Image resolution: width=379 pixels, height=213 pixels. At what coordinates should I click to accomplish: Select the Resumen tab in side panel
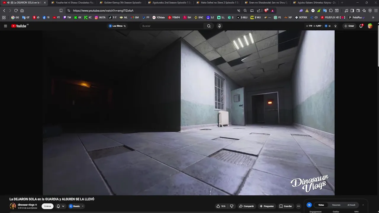(336, 205)
